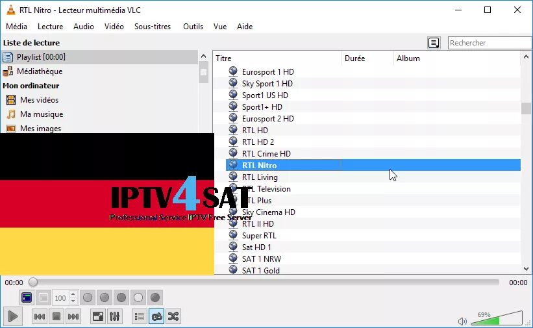Sort playlist by Durée column
The width and height of the screenshot is (533, 328).
(368, 58)
